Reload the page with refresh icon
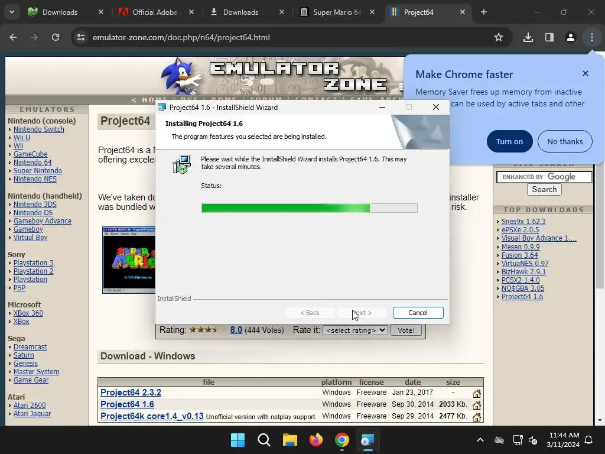Screen dimensions: 605x454 click(x=56, y=37)
